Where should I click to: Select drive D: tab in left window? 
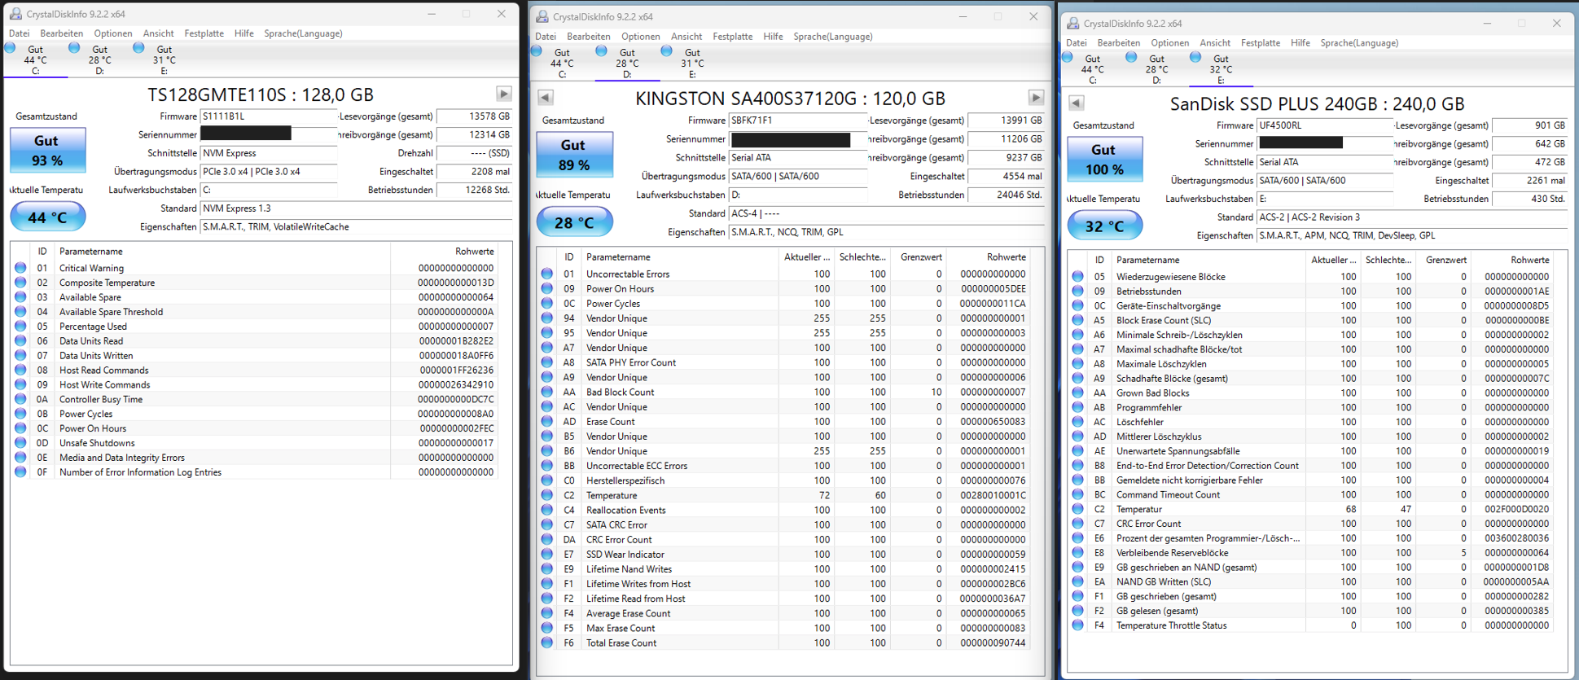point(99,60)
